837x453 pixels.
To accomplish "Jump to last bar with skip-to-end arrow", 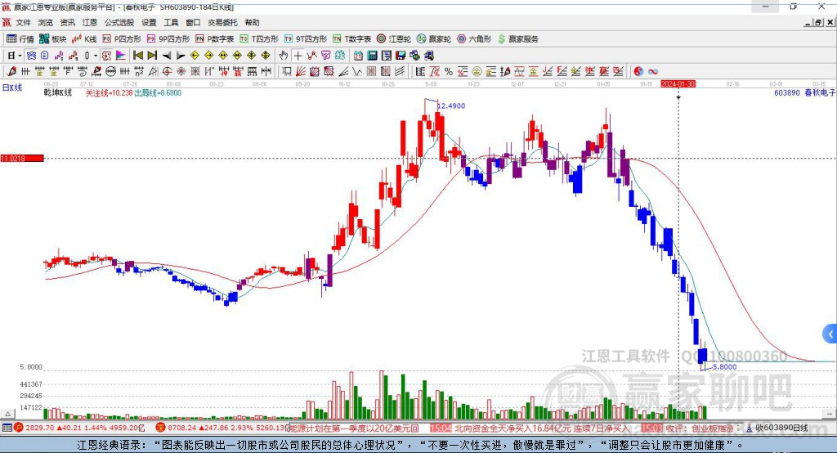I will [152, 55].
